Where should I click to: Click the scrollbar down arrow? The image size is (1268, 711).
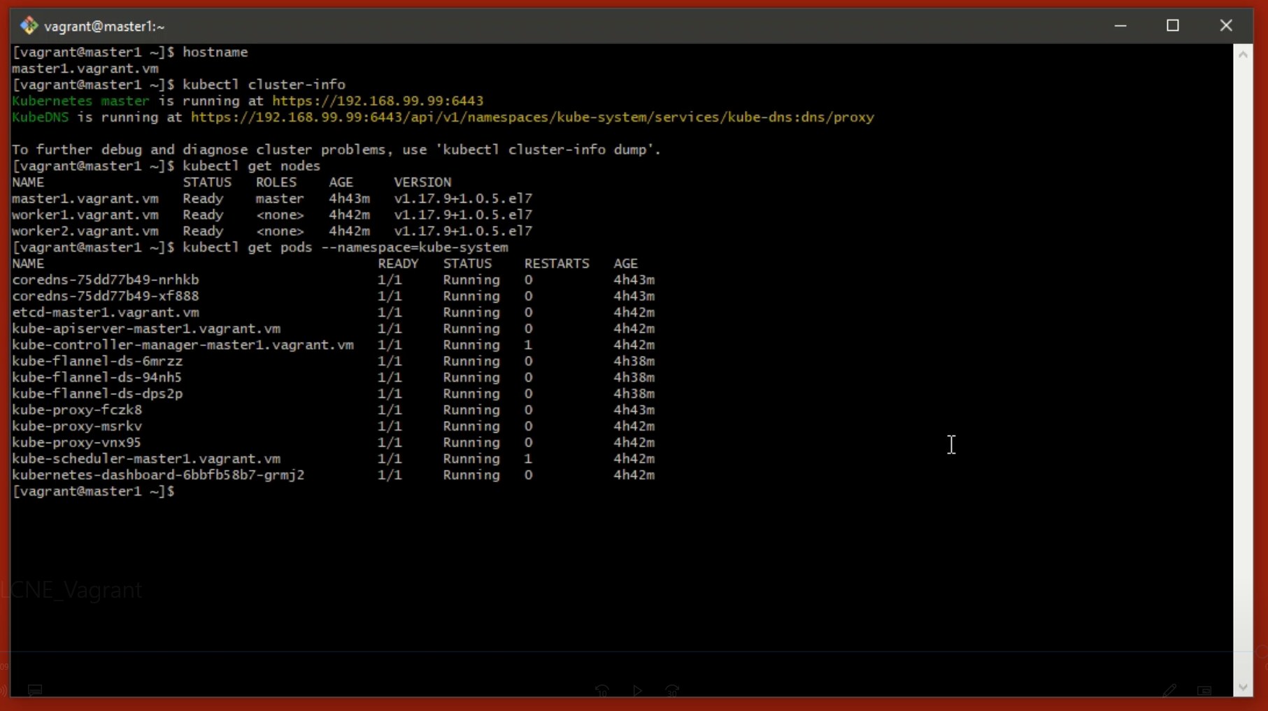pyautogui.click(x=1243, y=687)
